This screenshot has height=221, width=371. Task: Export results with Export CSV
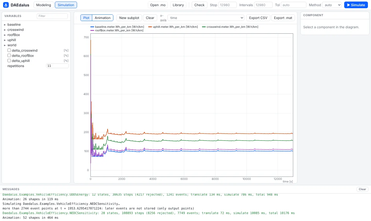[x=258, y=18]
